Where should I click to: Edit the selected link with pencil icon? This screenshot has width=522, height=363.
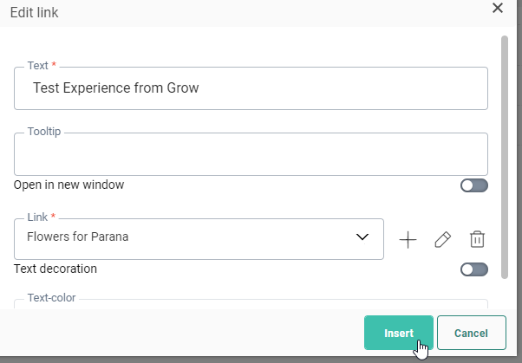442,240
